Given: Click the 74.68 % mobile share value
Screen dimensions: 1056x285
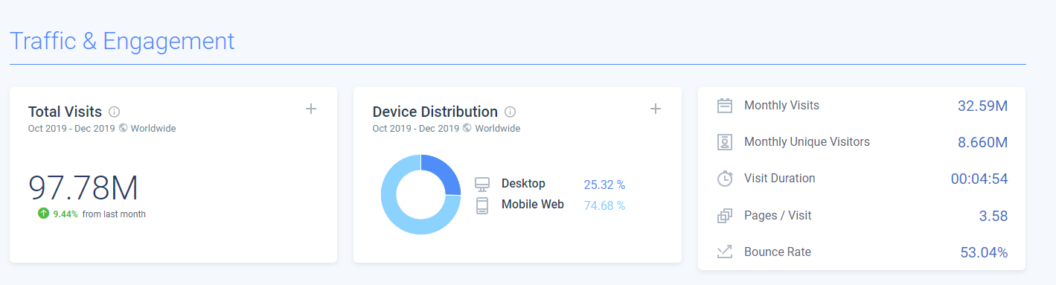Looking at the screenshot, I should click(x=604, y=205).
